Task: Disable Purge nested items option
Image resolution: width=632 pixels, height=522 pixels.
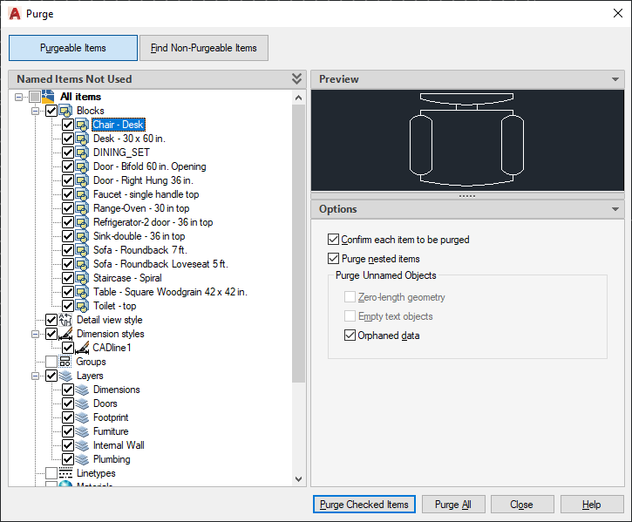Action: (x=333, y=258)
